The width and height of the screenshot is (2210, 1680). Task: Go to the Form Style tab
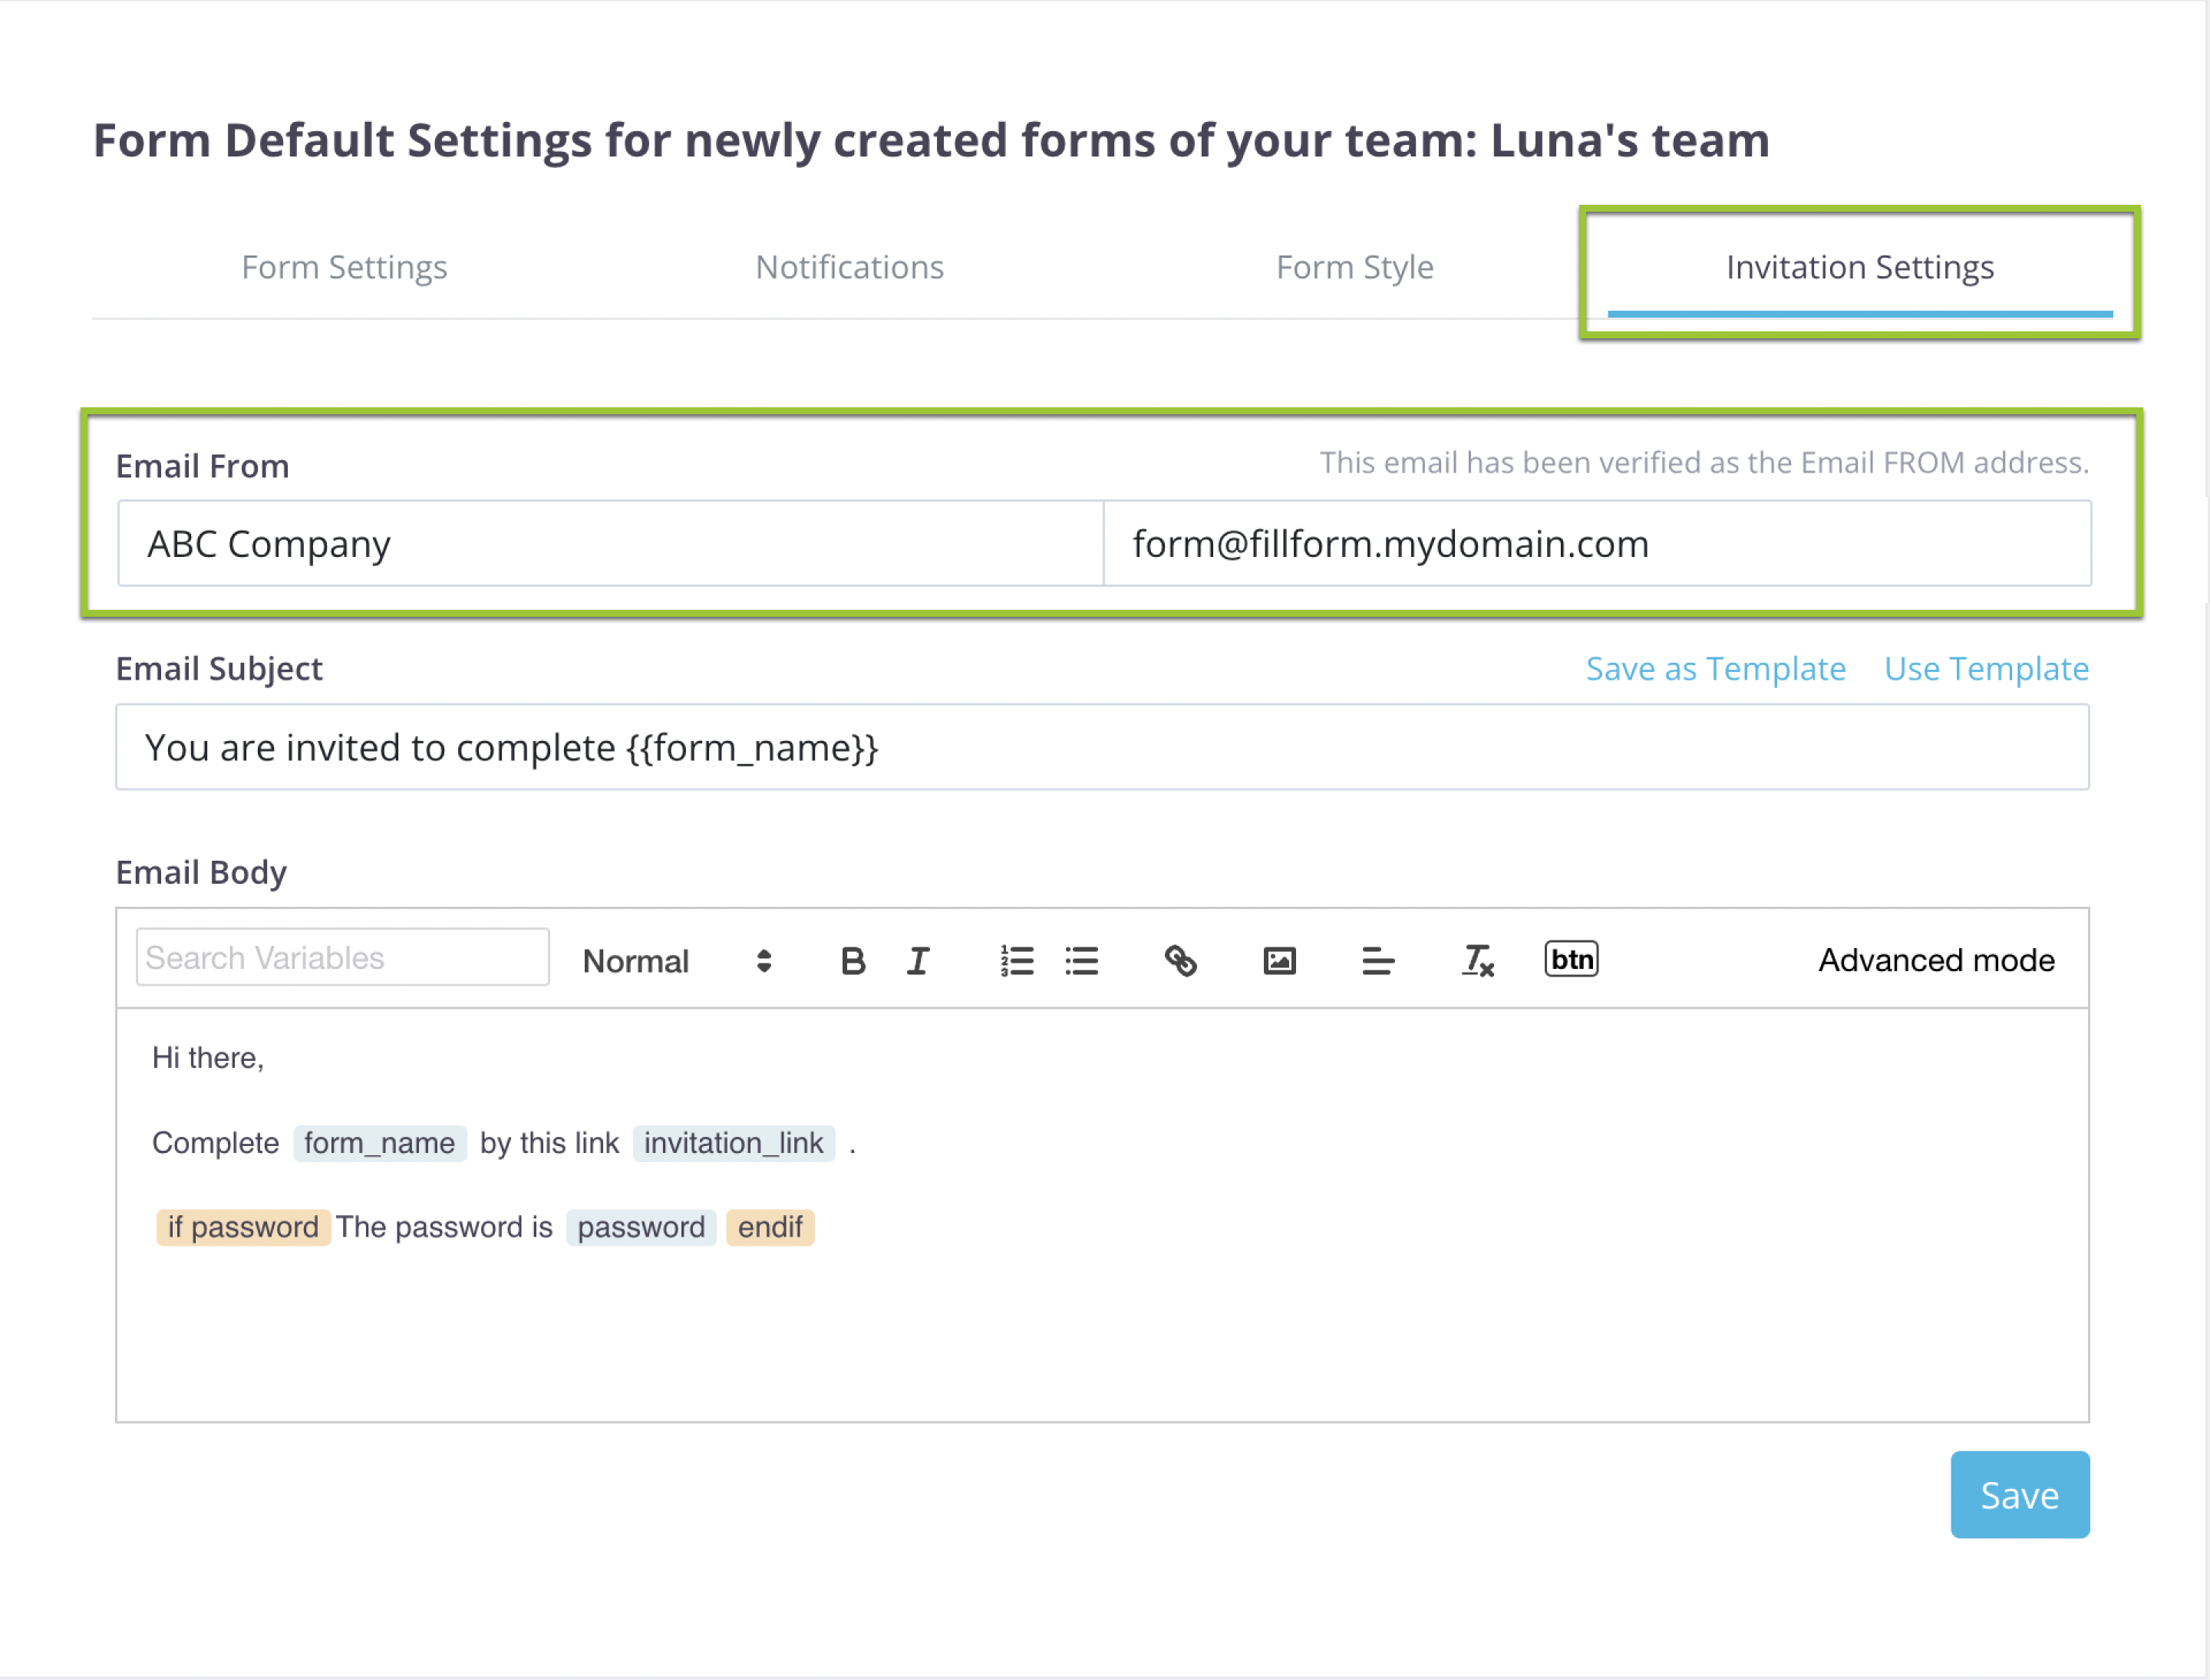click(1354, 267)
